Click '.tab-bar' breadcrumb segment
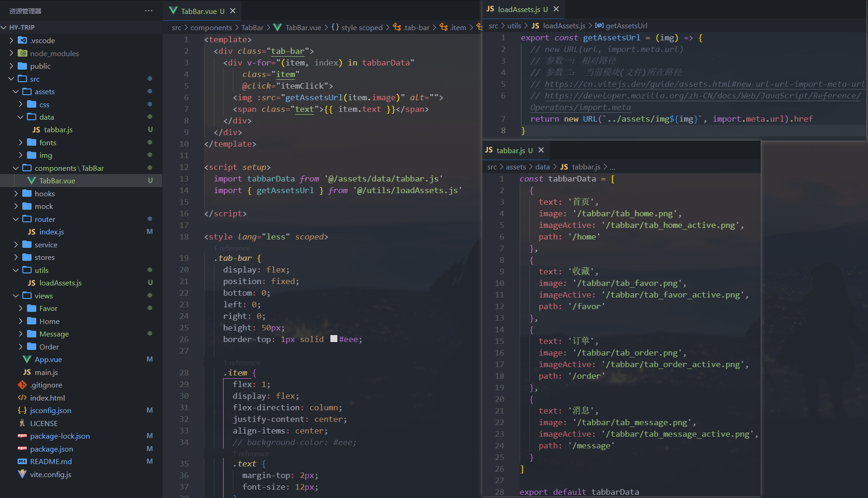Viewport: 868px width, 498px height. point(416,27)
